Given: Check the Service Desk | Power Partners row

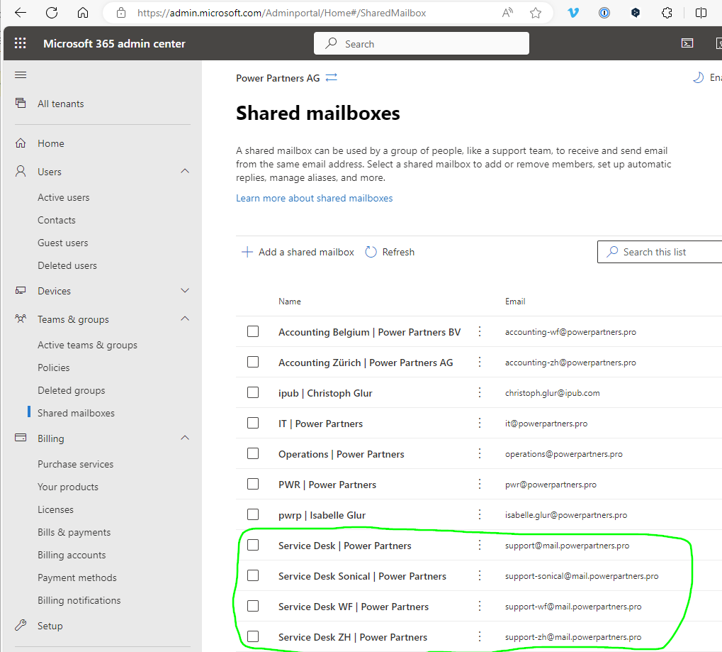Looking at the screenshot, I should point(253,545).
